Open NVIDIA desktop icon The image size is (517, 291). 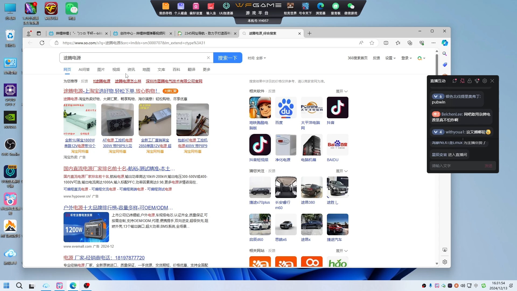(x=10, y=120)
